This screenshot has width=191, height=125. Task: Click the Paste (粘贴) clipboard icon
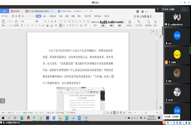[x=3, y=22]
